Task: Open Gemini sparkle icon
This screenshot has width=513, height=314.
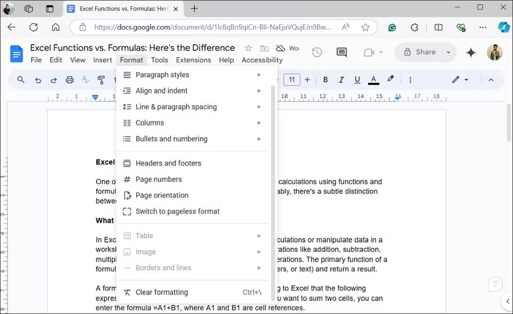Action: click(471, 52)
